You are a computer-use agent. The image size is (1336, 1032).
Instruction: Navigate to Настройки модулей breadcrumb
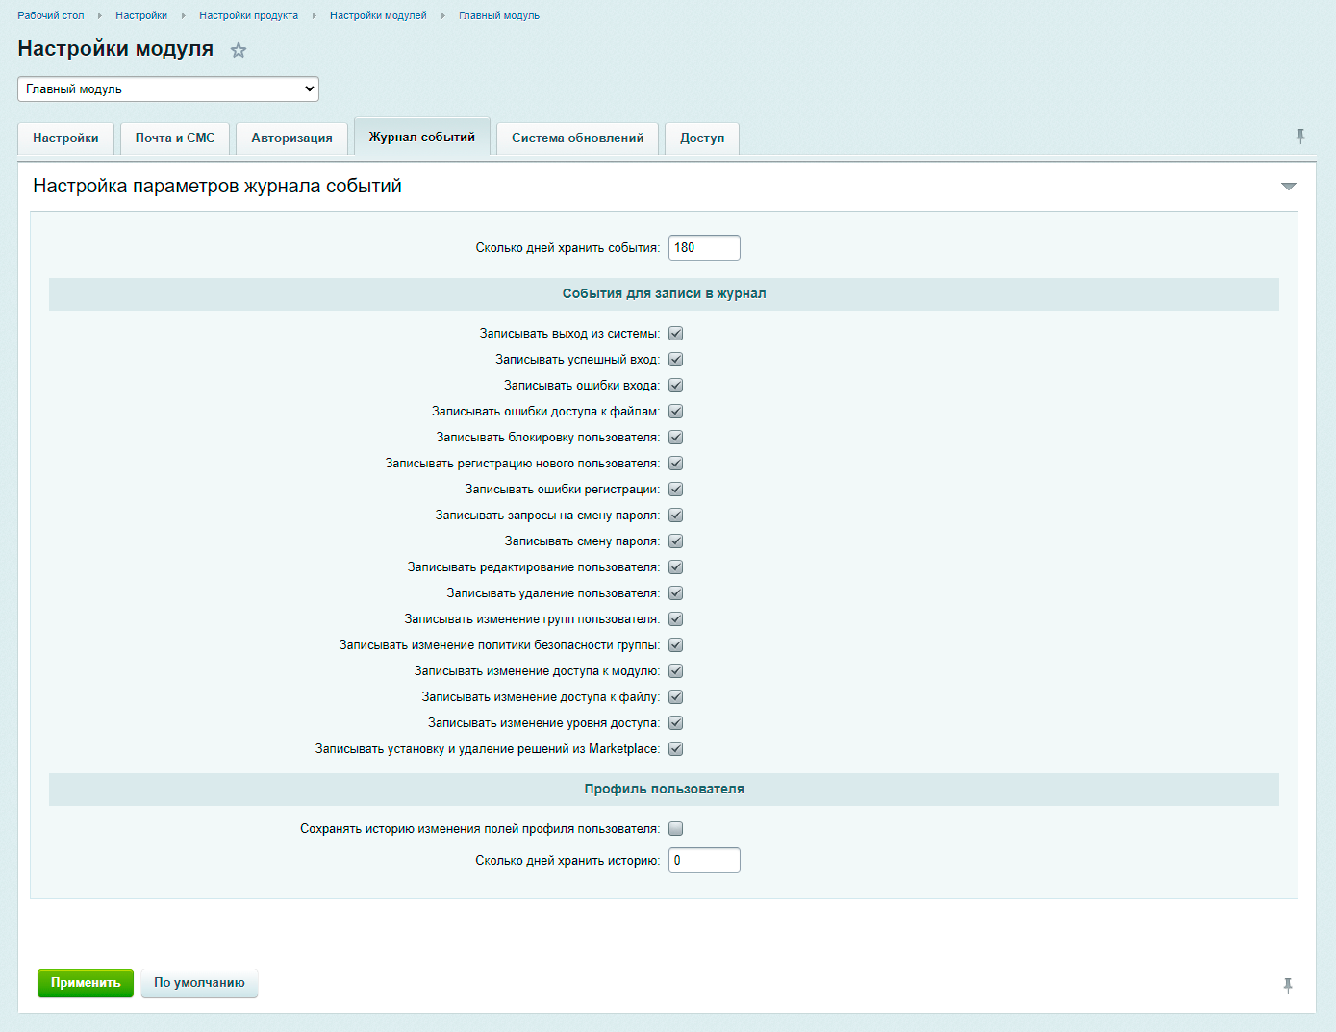(x=378, y=15)
